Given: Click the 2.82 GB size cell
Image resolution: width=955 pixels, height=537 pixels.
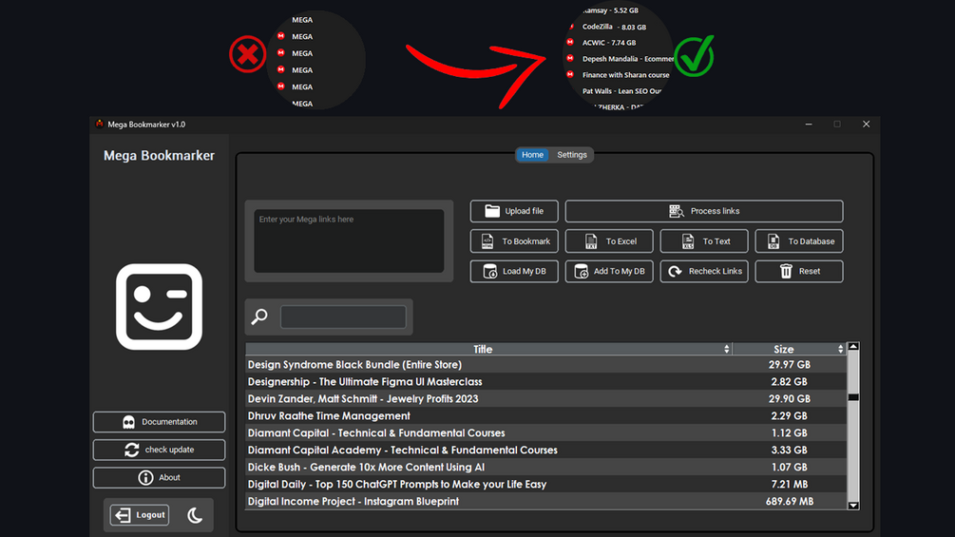Looking at the screenshot, I should coord(790,382).
